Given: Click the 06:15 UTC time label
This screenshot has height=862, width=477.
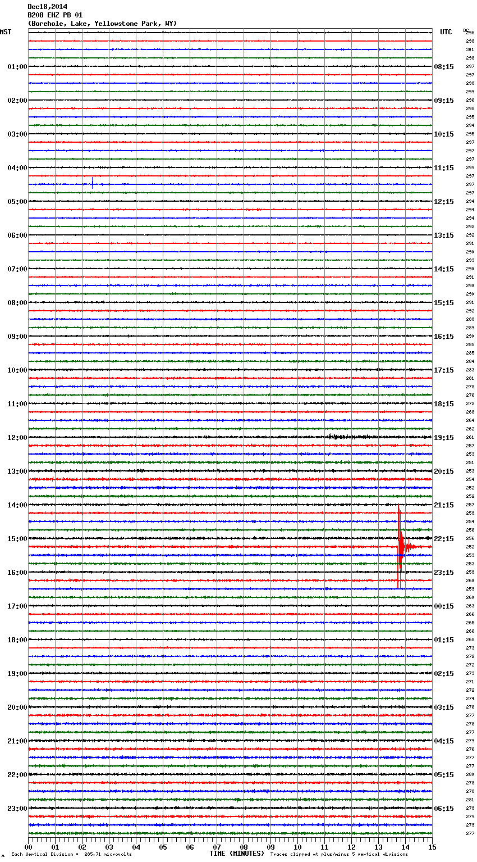Looking at the screenshot, I should [x=444, y=809].
